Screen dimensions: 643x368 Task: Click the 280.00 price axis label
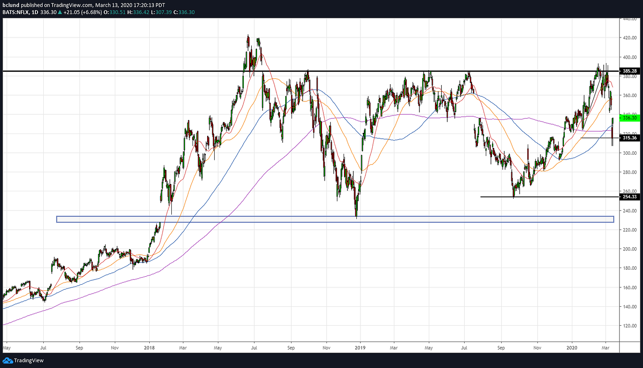[629, 172]
